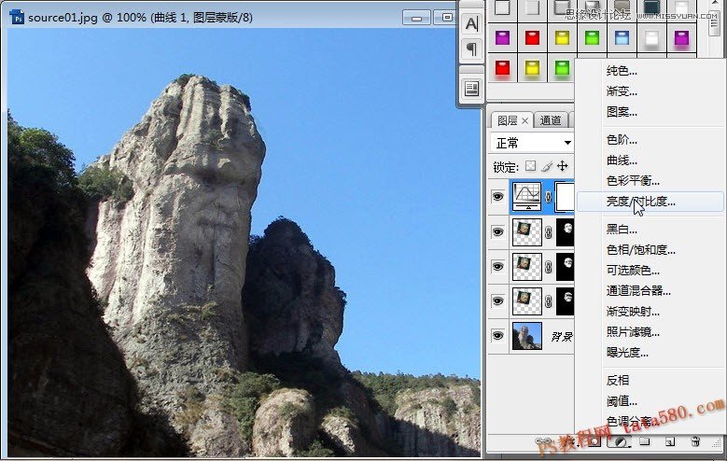Click the mask link chain on Curves layer
The height and width of the screenshot is (461, 727).
[549, 197]
